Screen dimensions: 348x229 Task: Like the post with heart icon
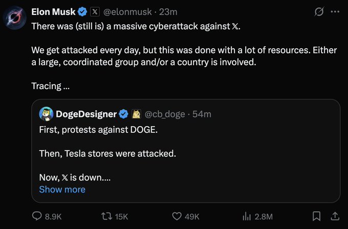pyautogui.click(x=178, y=216)
